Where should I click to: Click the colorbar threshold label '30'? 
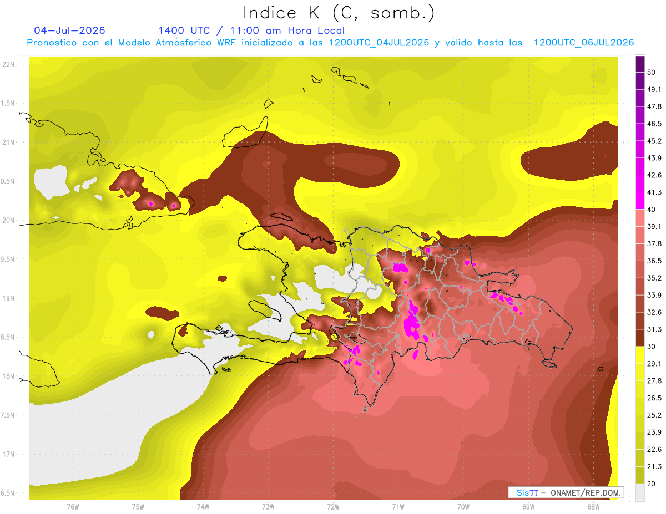click(x=651, y=347)
